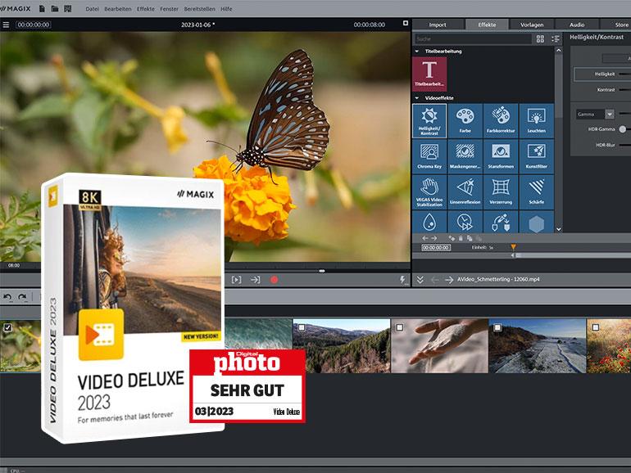Collapse the Titelbearbeitung section
This screenshot has height=473, width=631.
[x=416, y=51]
